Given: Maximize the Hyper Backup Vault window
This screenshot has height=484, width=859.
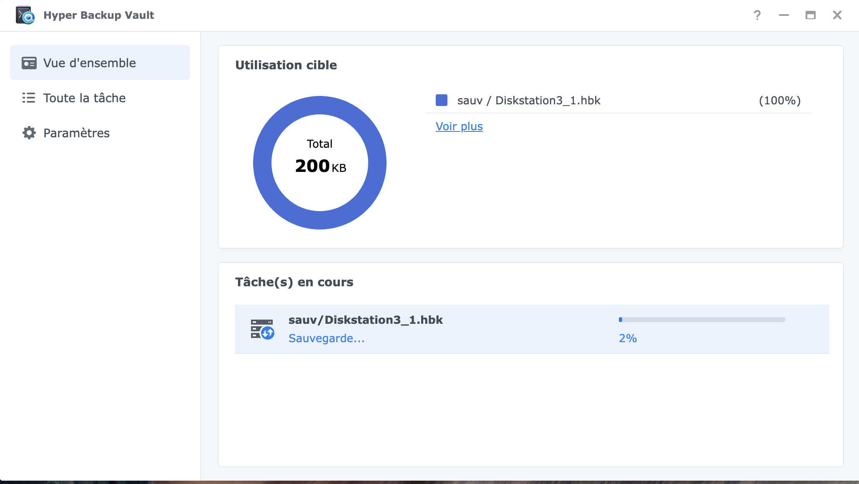Looking at the screenshot, I should [811, 15].
